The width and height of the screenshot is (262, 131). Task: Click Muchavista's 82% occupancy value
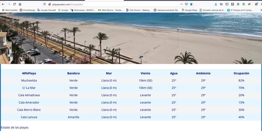[241, 81]
